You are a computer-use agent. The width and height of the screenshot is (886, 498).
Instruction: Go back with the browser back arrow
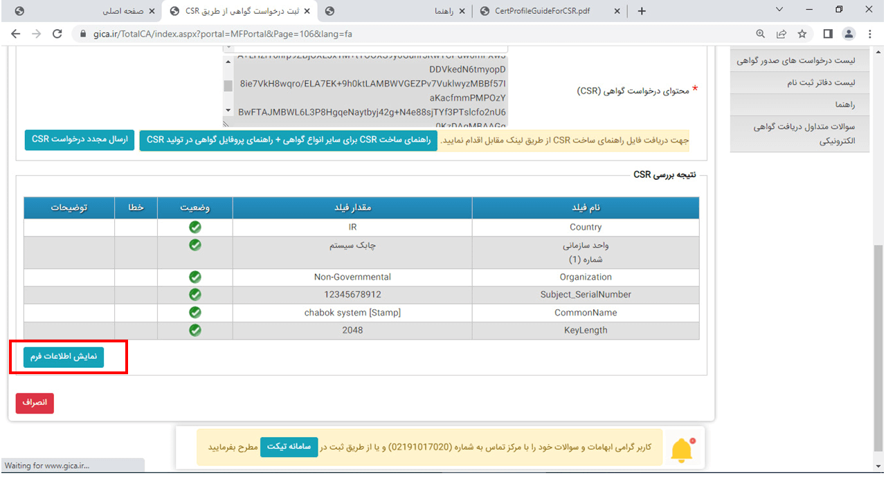click(16, 34)
